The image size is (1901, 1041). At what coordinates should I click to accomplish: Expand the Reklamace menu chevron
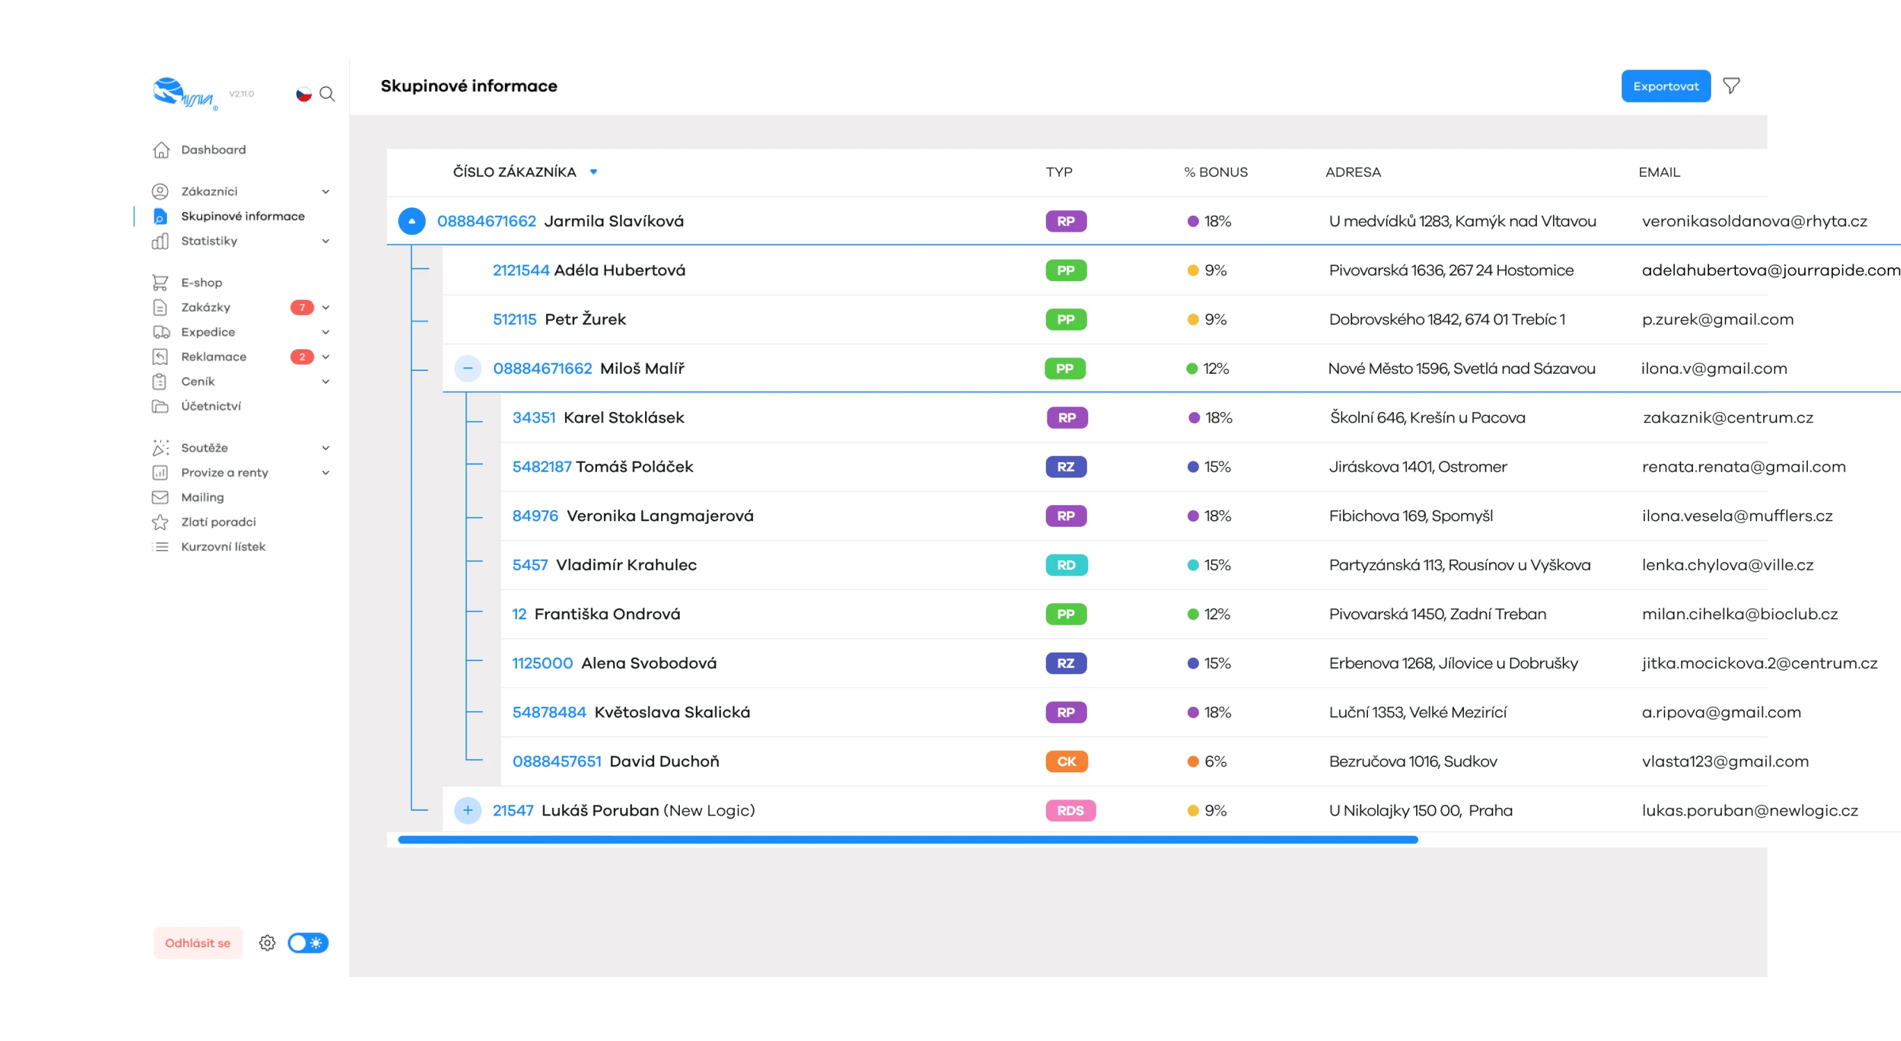point(326,357)
